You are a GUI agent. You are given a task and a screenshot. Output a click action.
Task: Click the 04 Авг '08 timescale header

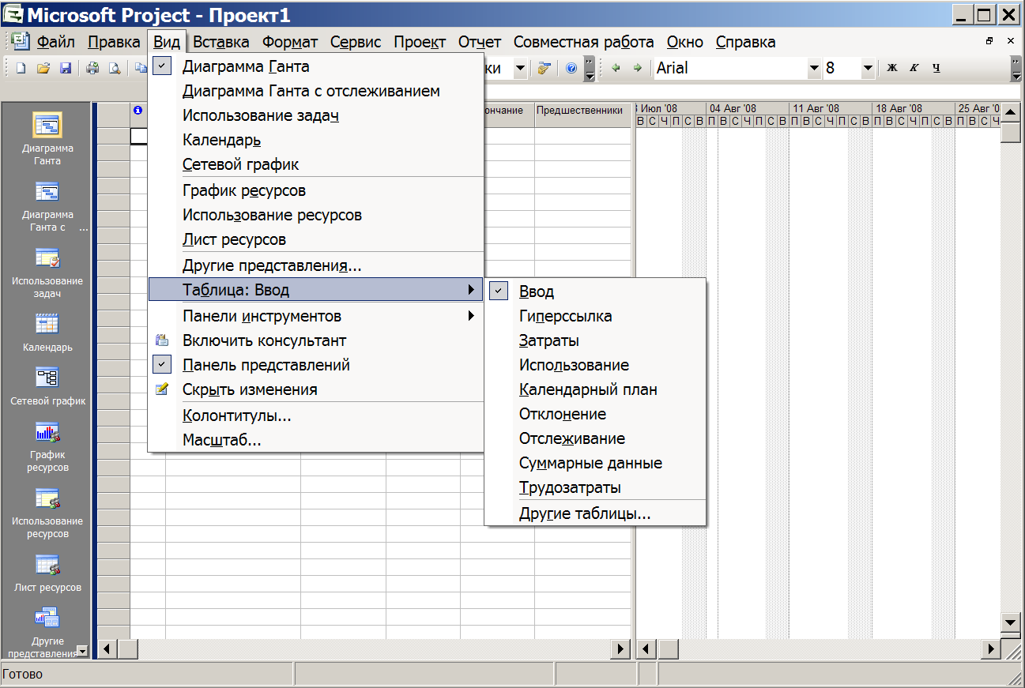[747, 108]
